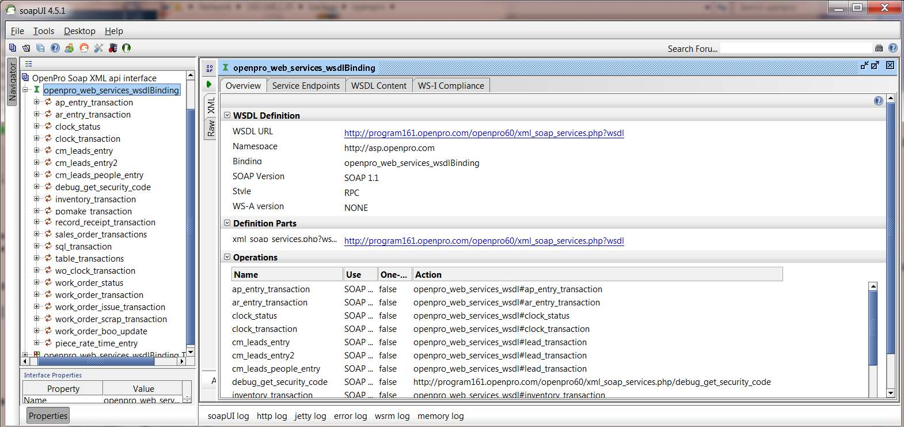Collapse the Operations section
Viewport: 904px width, 427px height.
pos(227,257)
